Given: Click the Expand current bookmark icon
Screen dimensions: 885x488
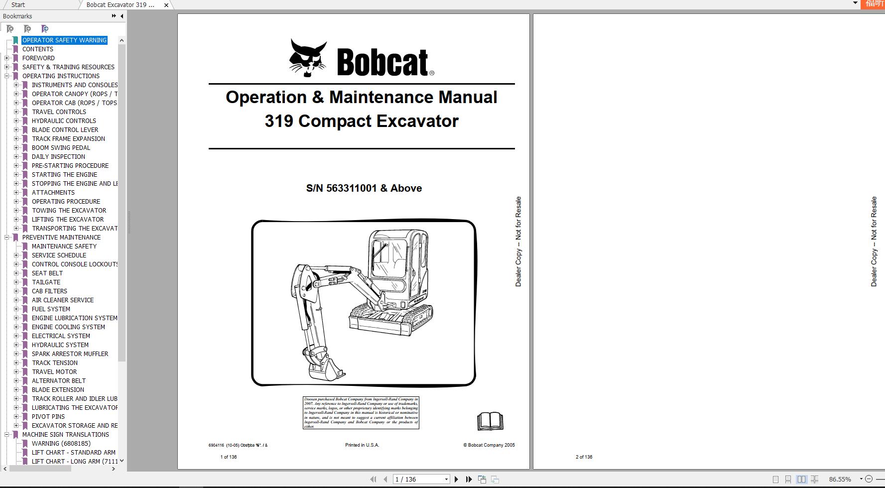Looking at the screenshot, I should [44, 29].
